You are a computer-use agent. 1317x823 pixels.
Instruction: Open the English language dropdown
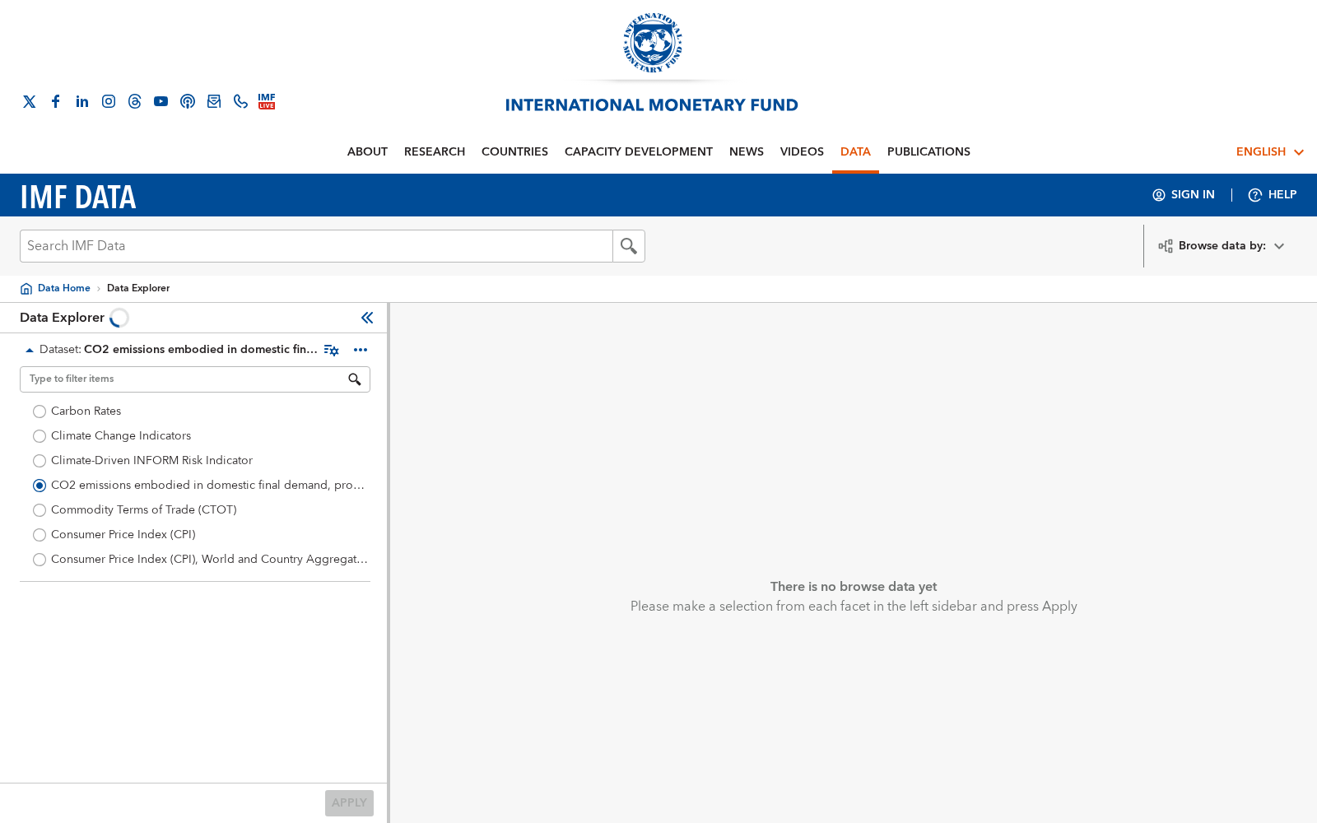(x=1269, y=152)
